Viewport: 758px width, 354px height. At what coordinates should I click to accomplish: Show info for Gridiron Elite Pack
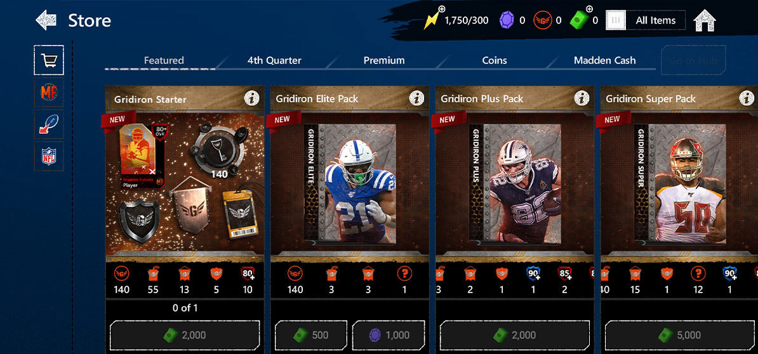coord(416,98)
